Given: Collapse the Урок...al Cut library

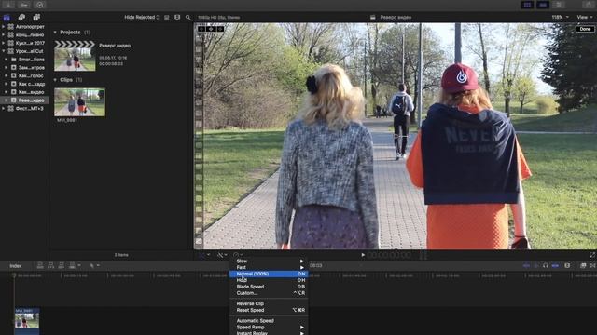Looking at the screenshot, I should pyautogui.click(x=3, y=51).
